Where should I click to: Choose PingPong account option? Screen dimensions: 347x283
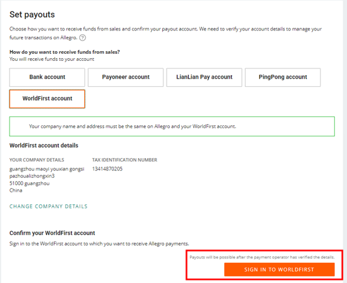point(283,77)
